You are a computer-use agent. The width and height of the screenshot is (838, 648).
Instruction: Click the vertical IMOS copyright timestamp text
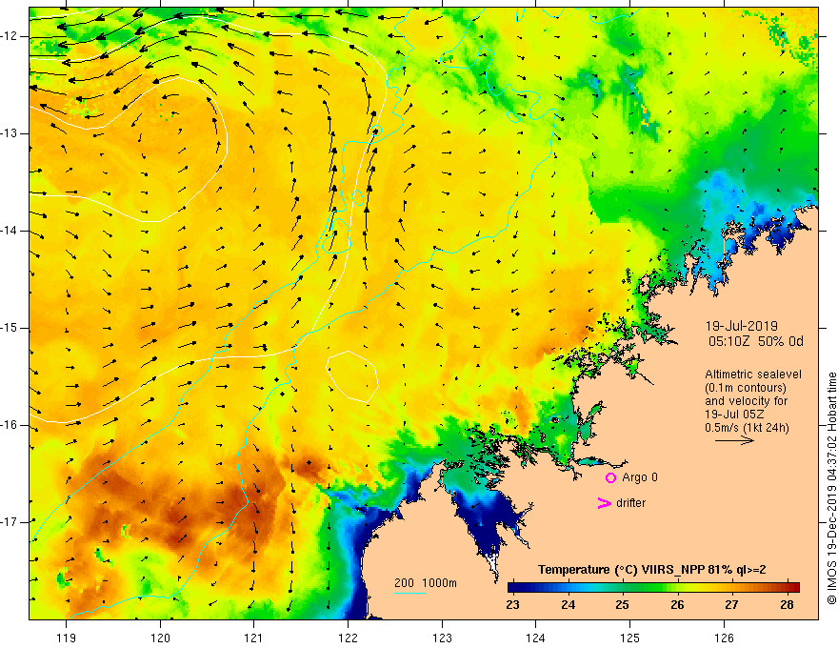(831, 489)
